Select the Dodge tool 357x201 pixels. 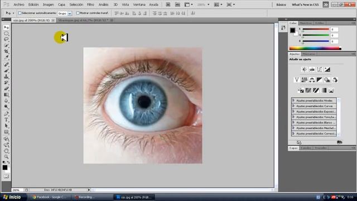click(6, 107)
